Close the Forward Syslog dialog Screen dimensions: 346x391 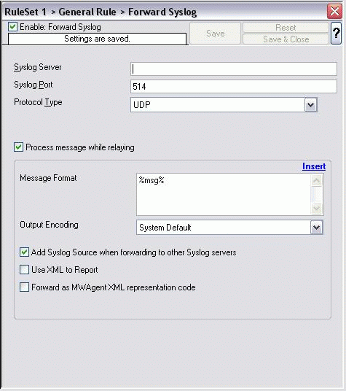pyautogui.click(x=334, y=11)
